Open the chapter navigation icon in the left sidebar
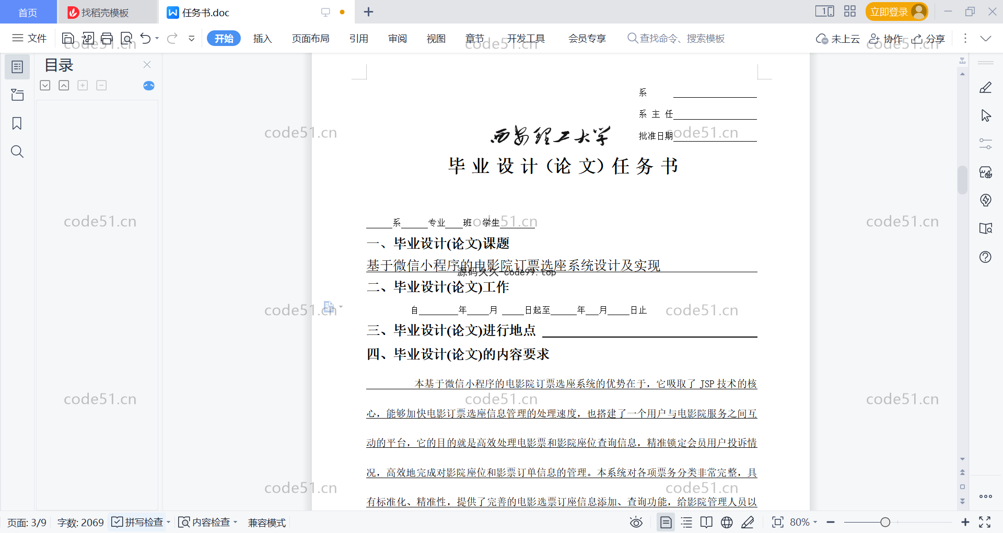 [17, 95]
